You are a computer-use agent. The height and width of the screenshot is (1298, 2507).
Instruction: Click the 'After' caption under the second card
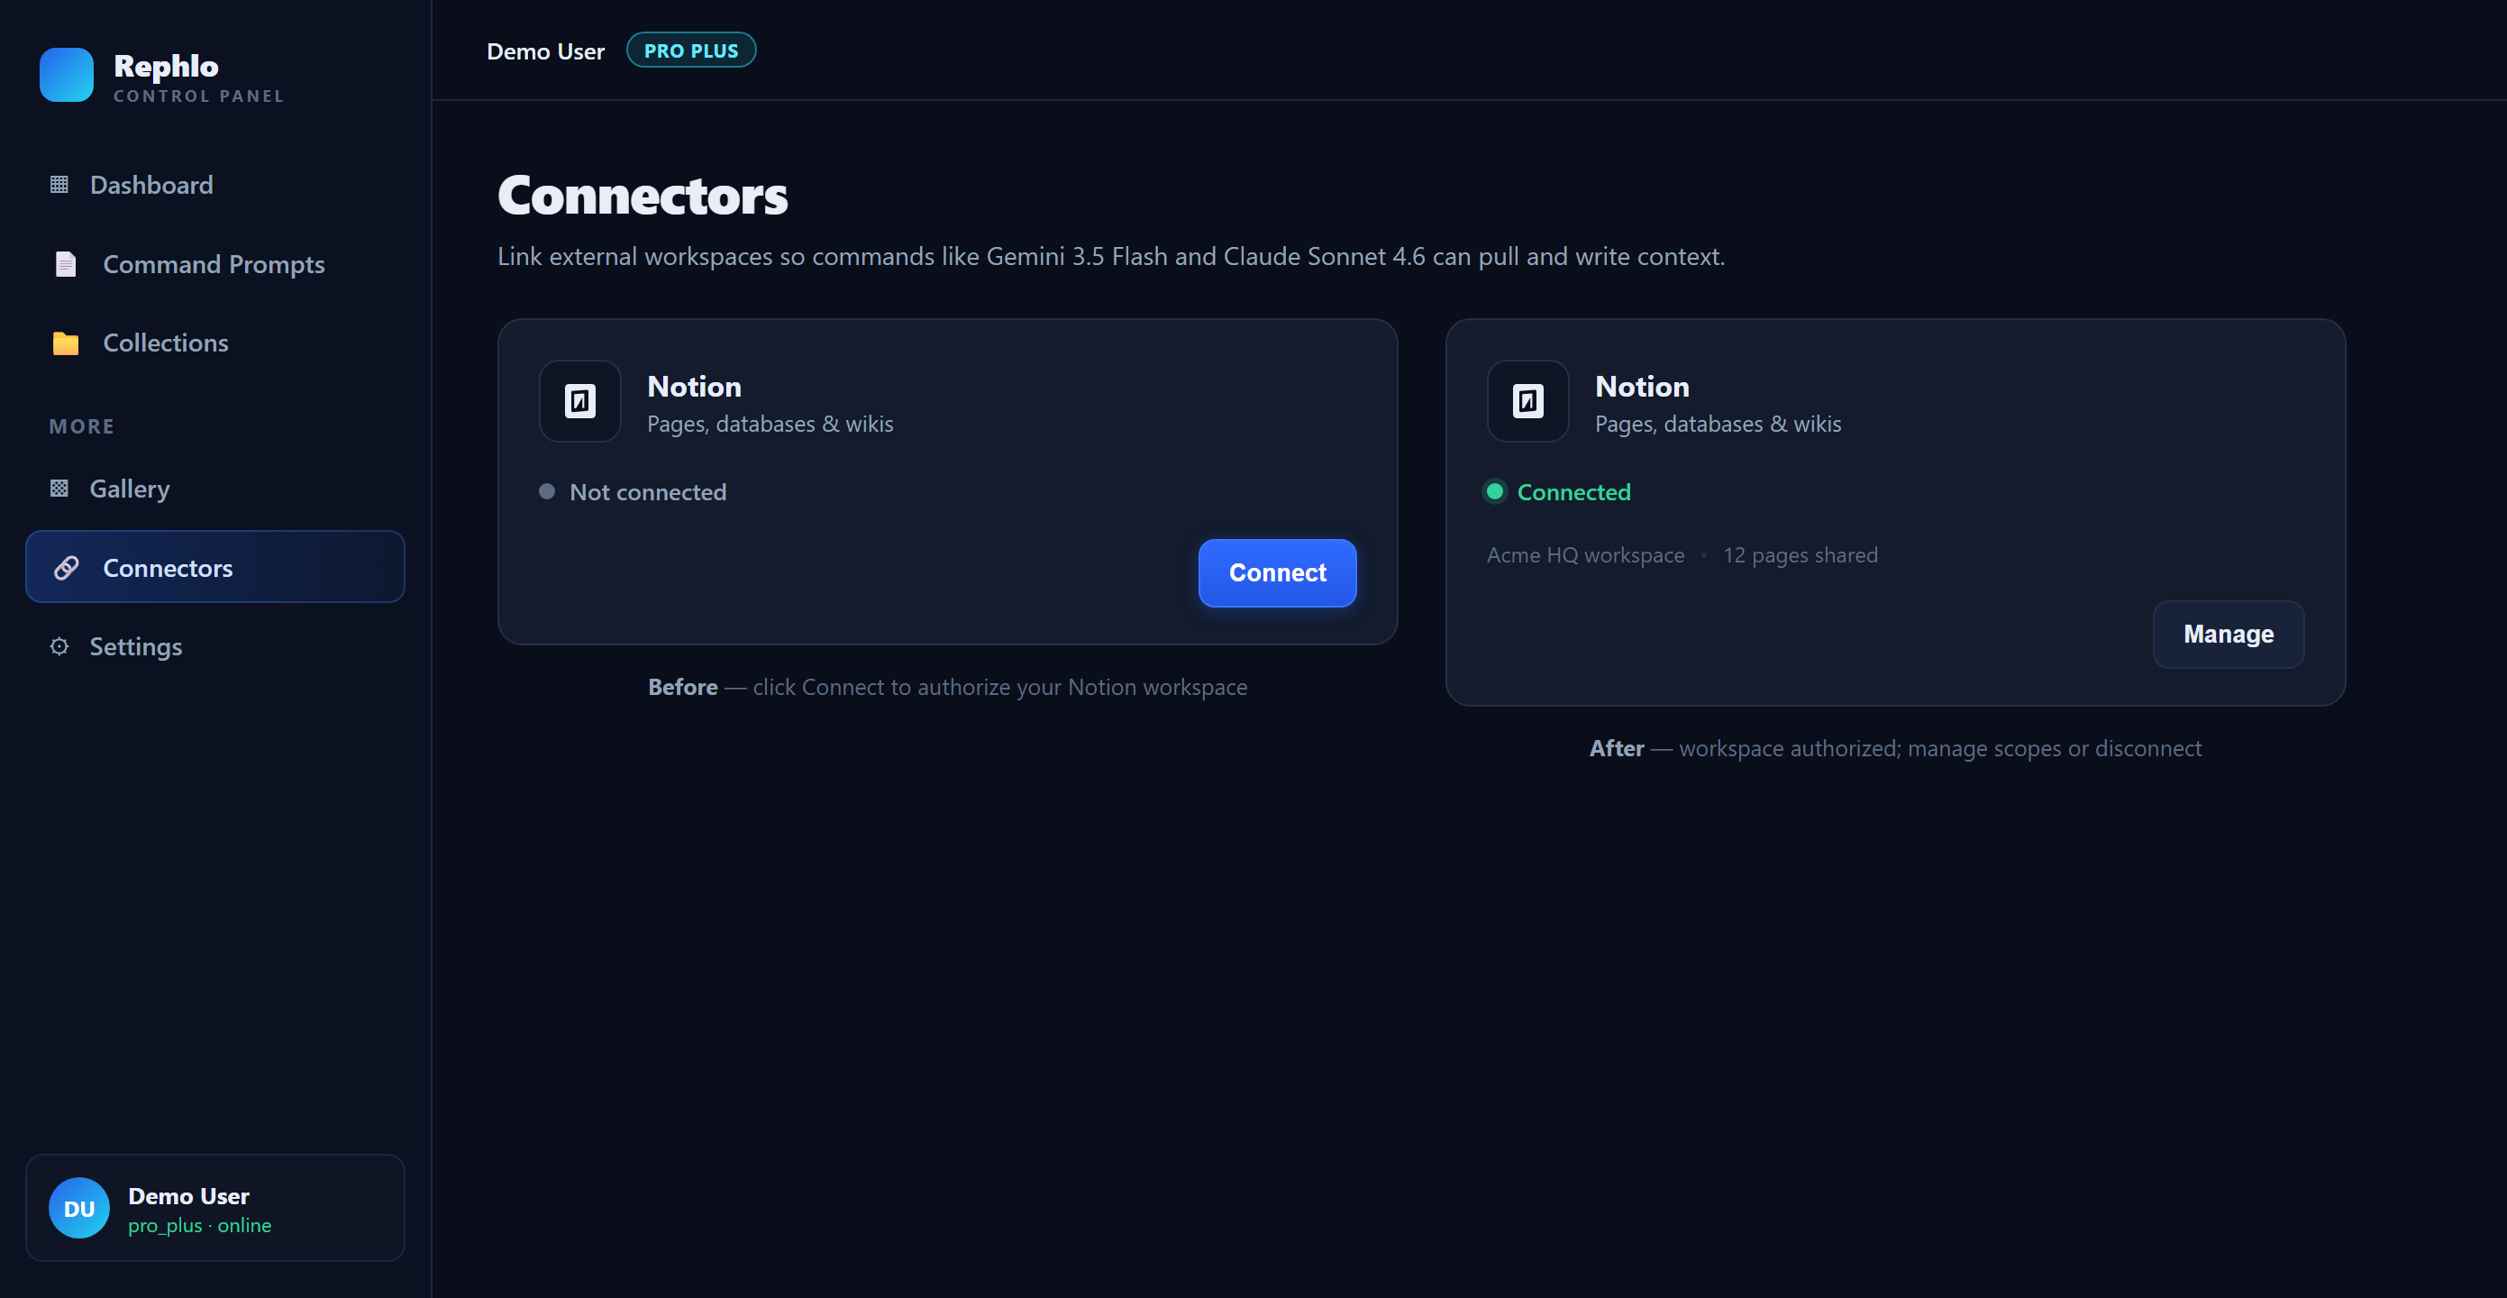coord(1896,748)
